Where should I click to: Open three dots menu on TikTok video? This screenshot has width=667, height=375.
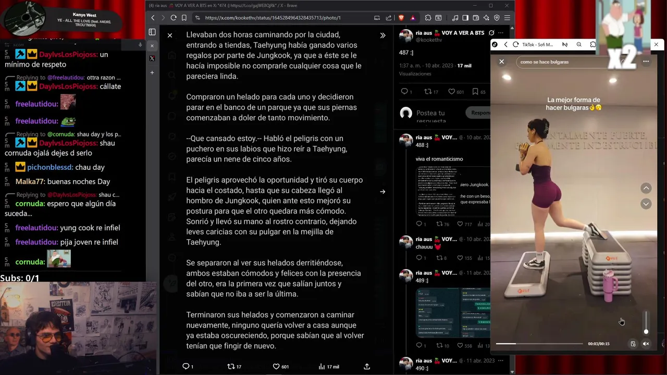[x=646, y=62]
